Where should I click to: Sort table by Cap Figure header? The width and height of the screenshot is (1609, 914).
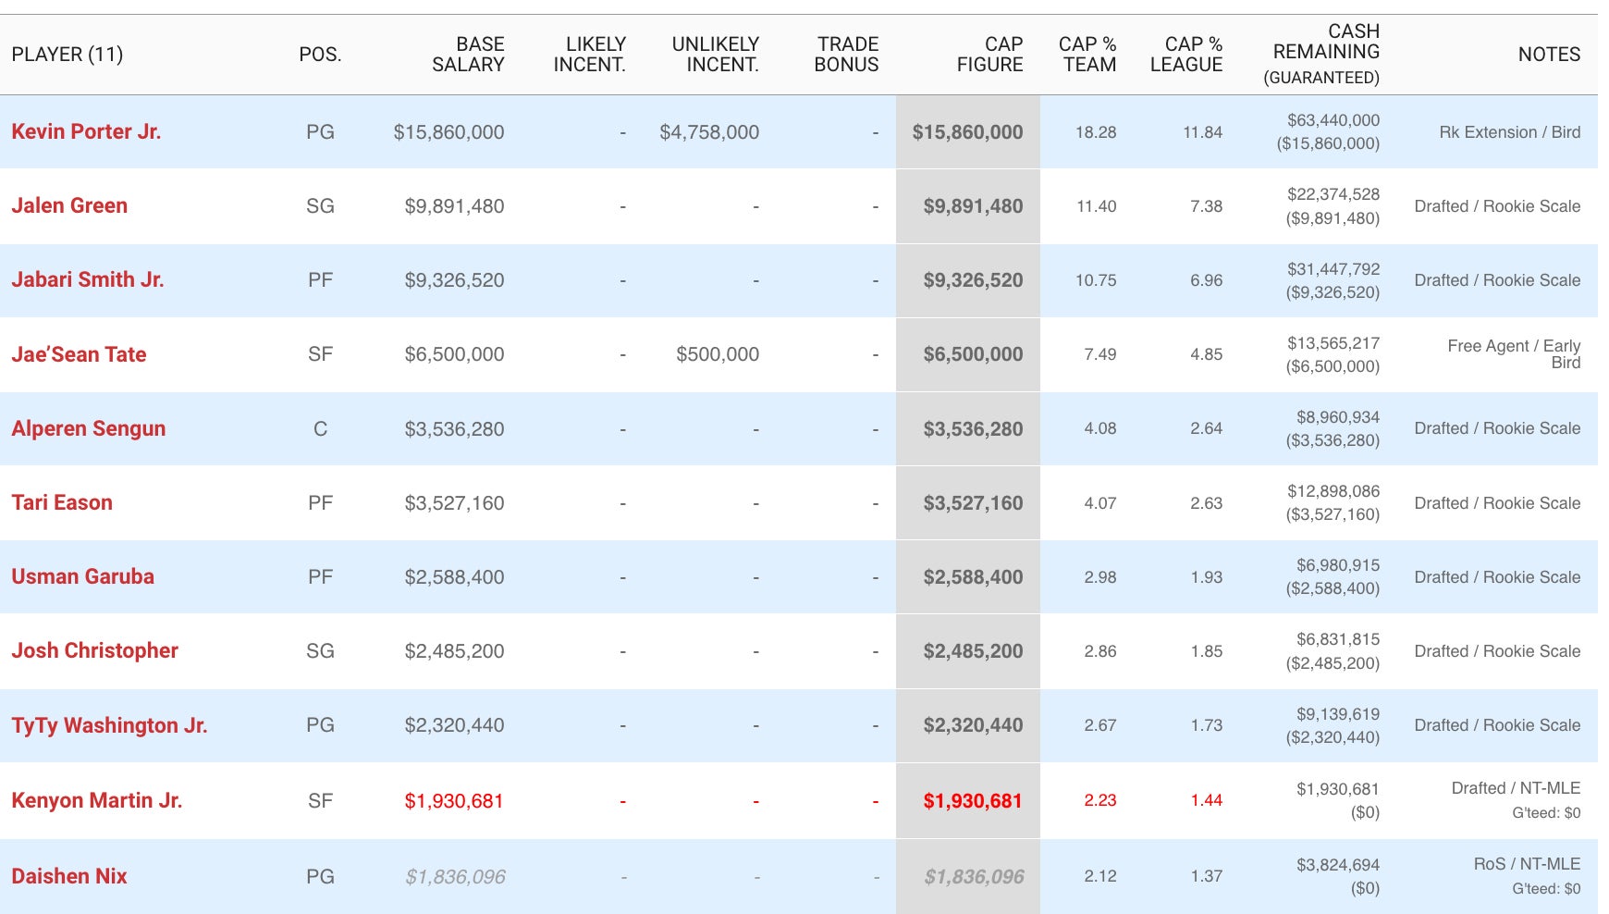(989, 55)
